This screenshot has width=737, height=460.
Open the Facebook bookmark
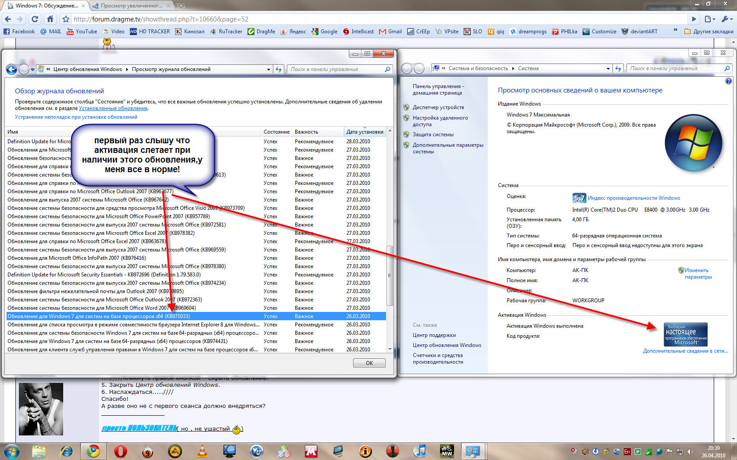19,32
